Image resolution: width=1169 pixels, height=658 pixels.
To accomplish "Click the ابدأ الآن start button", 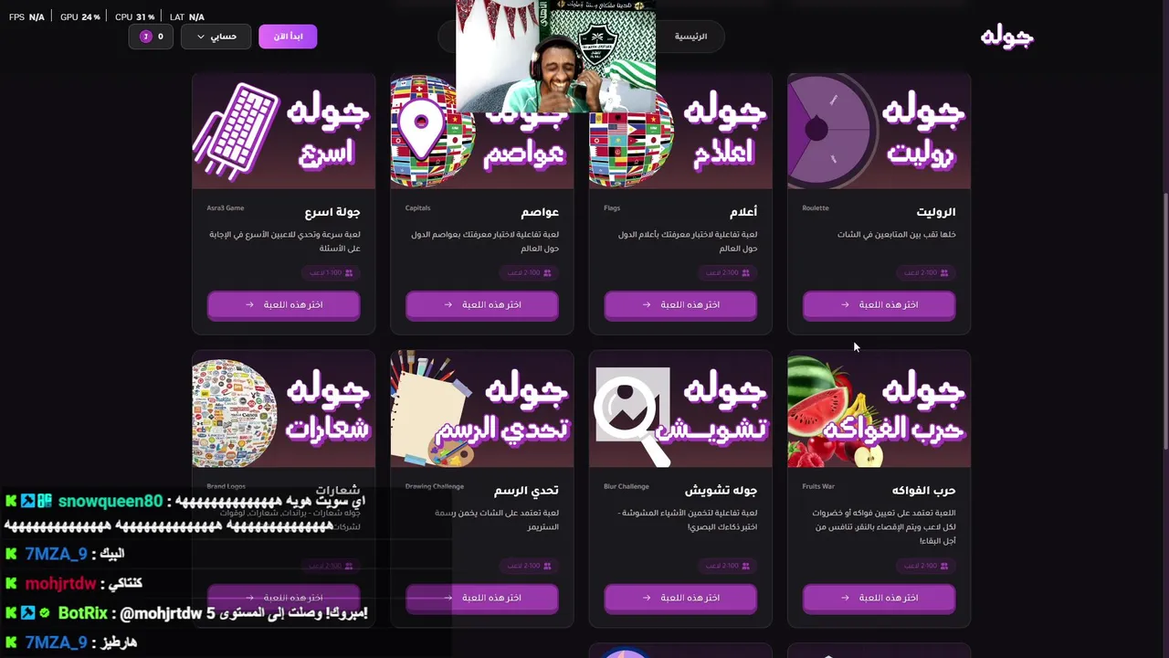I will coord(288,37).
